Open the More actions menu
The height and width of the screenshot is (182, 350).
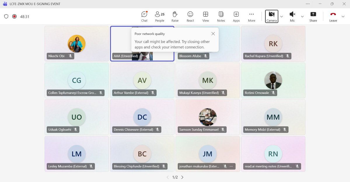(x=251, y=17)
